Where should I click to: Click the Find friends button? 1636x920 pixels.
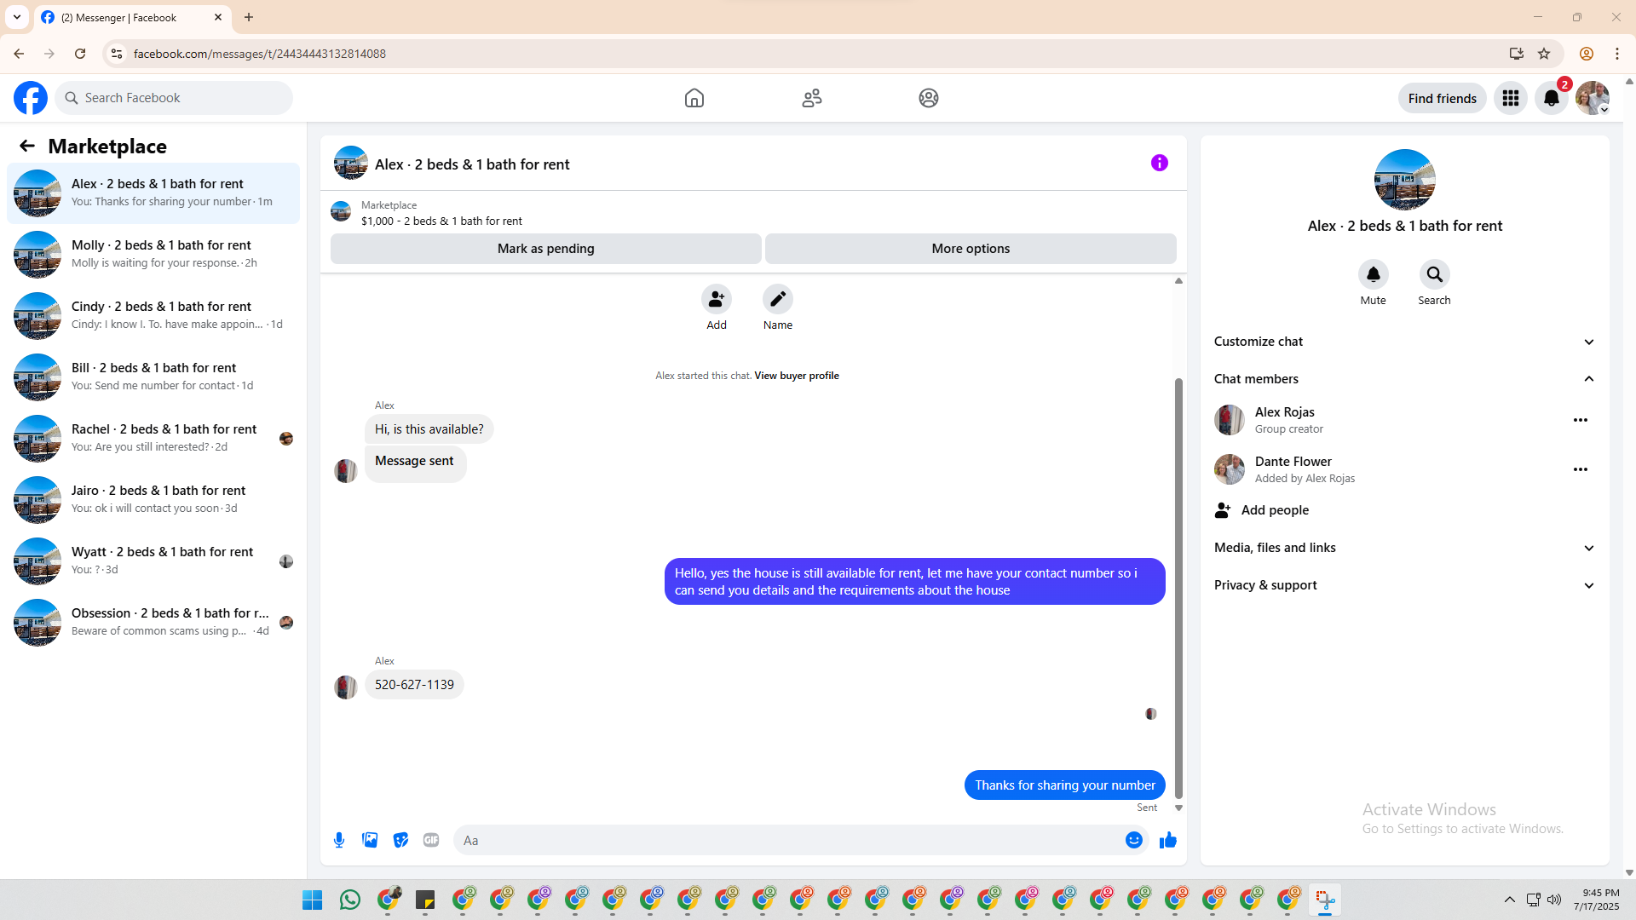click(x=1442, y=98)
